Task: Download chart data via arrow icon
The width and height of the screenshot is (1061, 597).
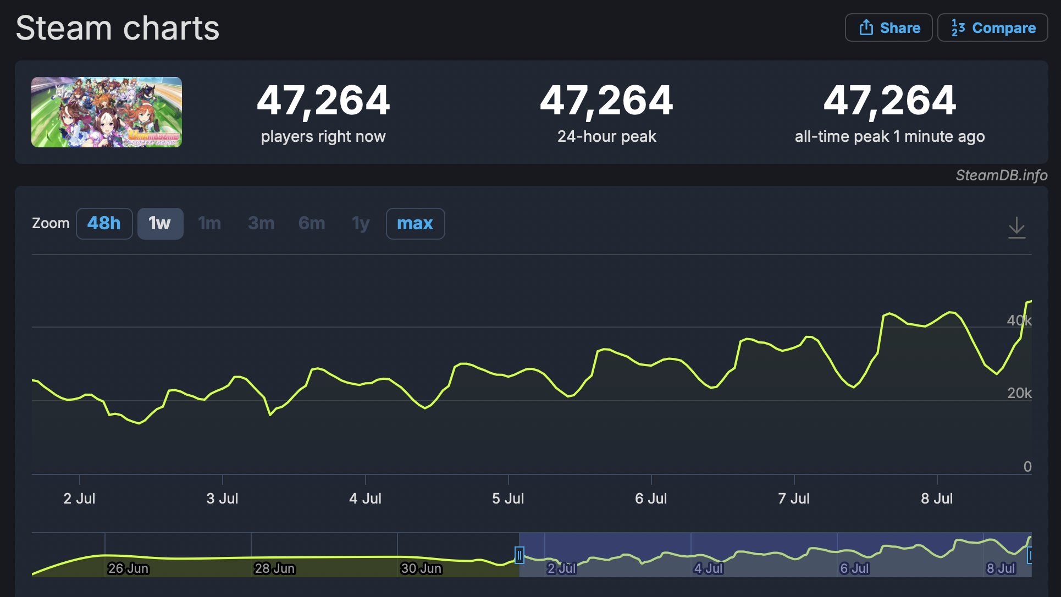Action: pos(1017,227)
